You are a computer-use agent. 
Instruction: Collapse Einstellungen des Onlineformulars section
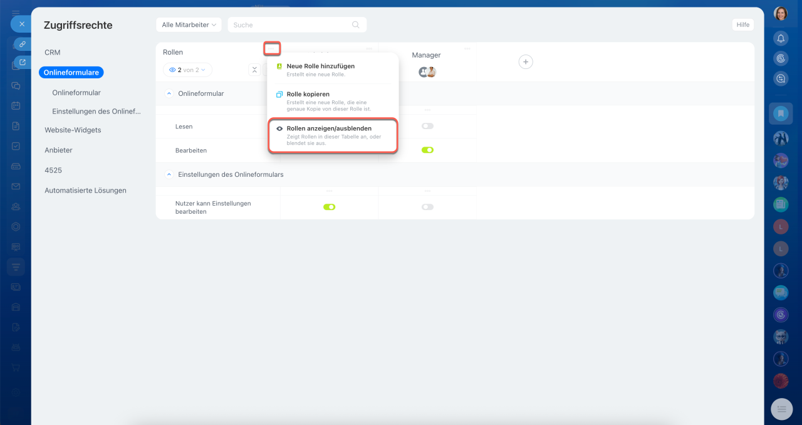pos(169,174)
